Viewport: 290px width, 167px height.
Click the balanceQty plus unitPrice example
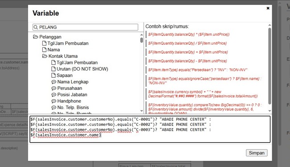click(x=188, y=52)
